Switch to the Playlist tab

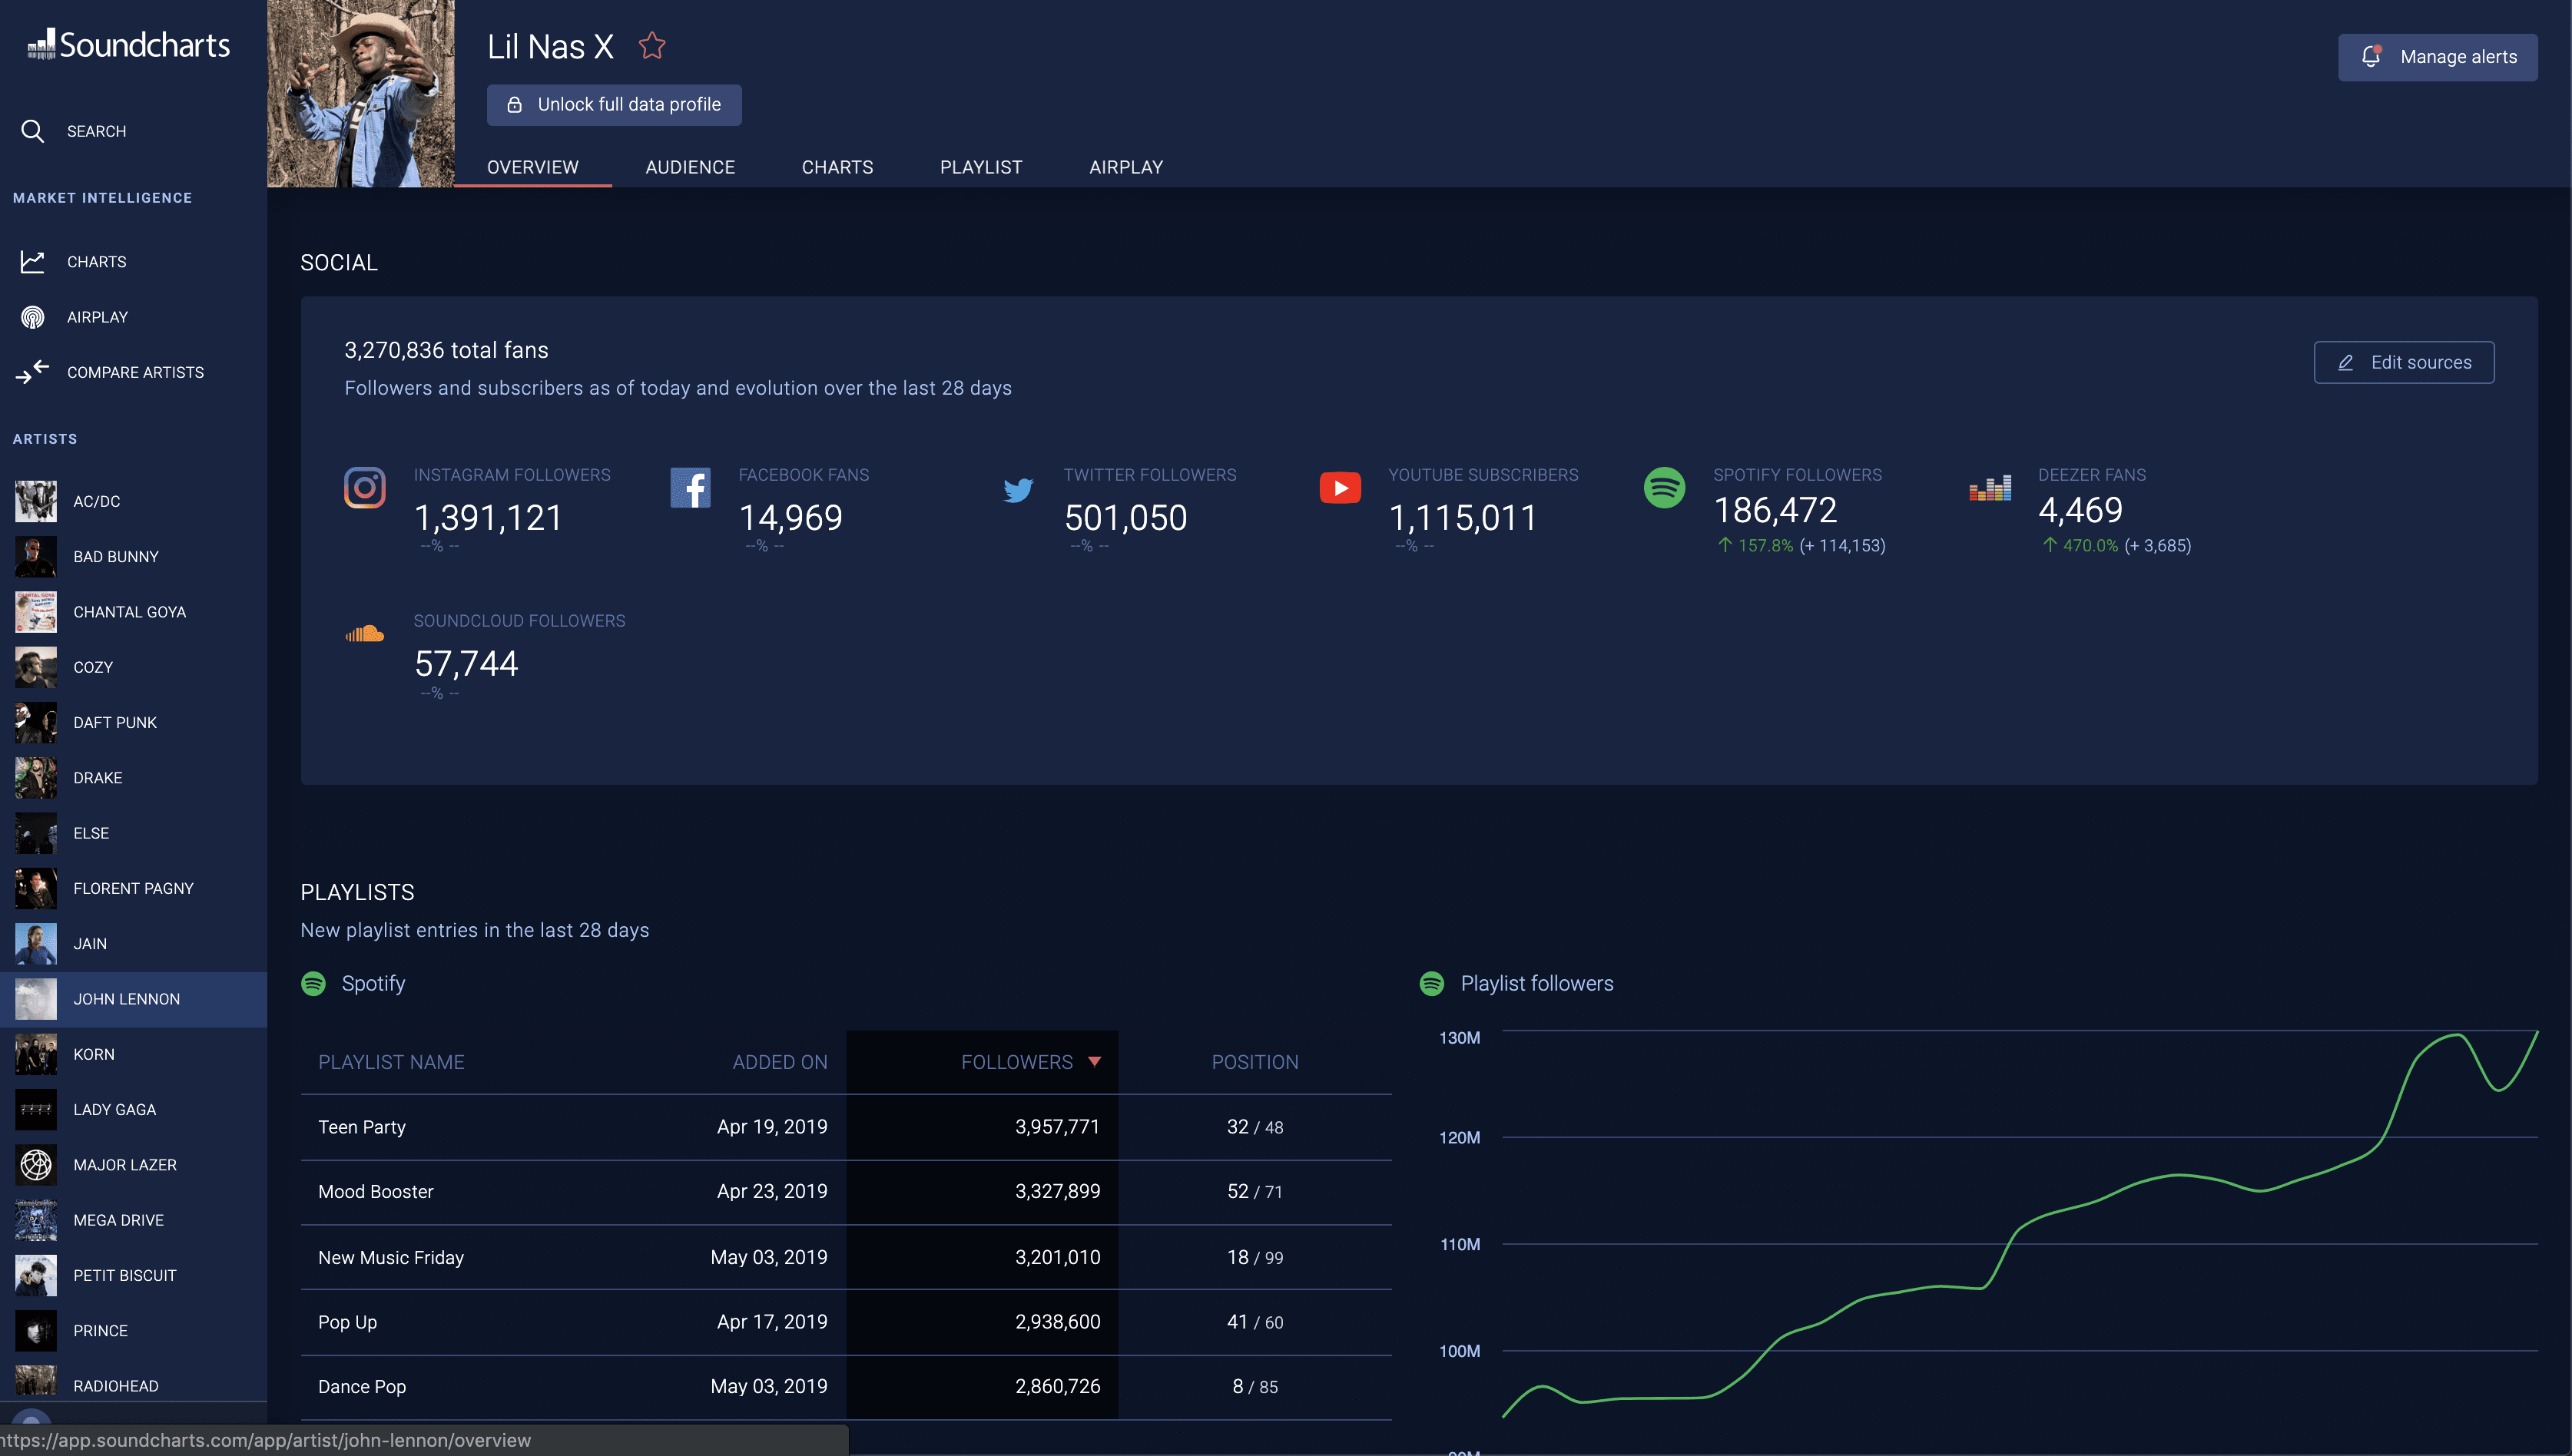pyautogui.click(x=981, y=167)
